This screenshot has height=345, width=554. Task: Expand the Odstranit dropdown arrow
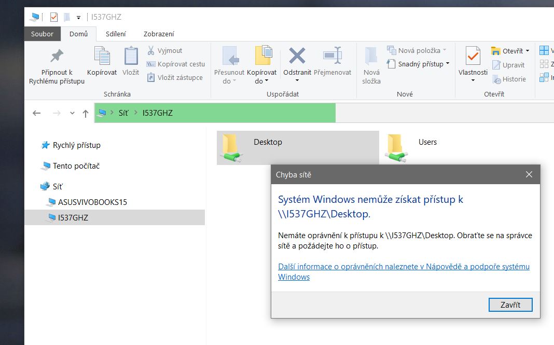click(x=297, y=80)
